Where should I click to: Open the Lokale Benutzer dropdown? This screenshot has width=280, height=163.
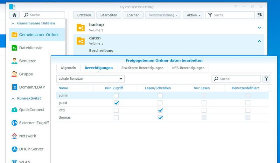(x=90, y=79)
